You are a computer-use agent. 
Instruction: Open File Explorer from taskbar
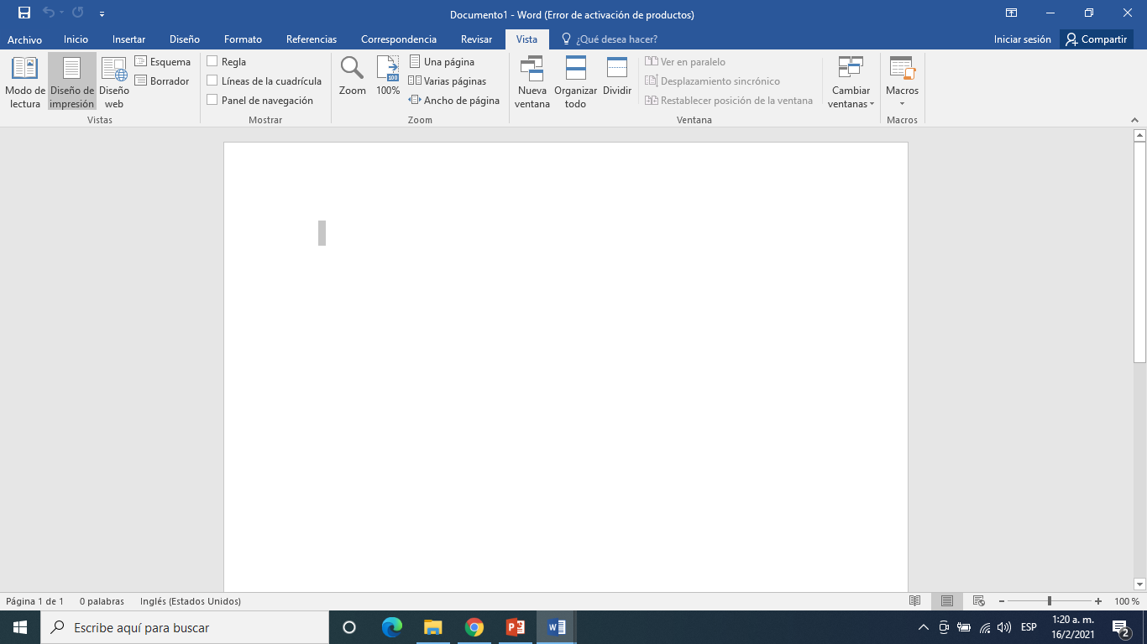[433, 627]
